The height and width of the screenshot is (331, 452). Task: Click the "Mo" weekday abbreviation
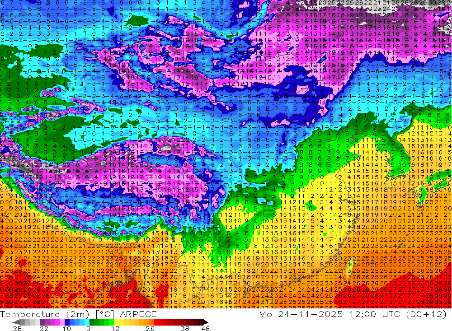point(265,314)
